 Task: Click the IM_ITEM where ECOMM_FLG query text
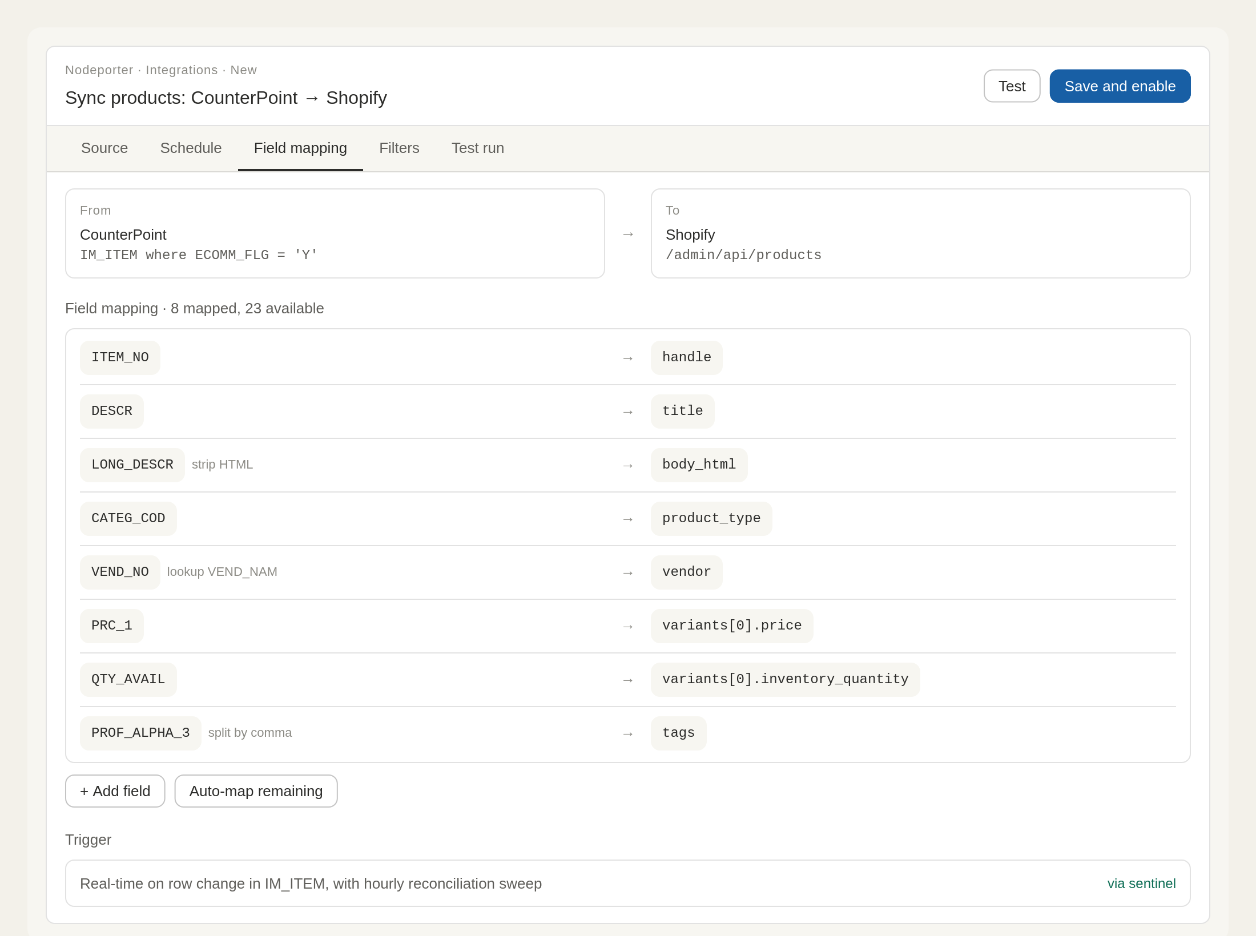click(199, 255)
